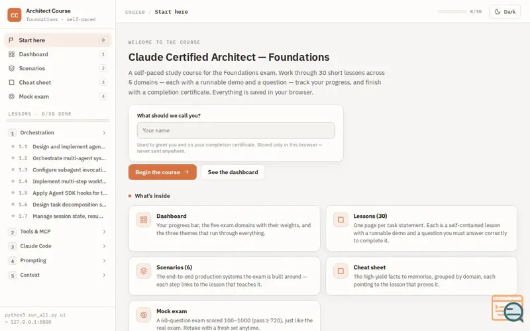Viewport: 530px width, 331px height.
Task: Click the Start here flag icon
Action: tap(11, 40)
